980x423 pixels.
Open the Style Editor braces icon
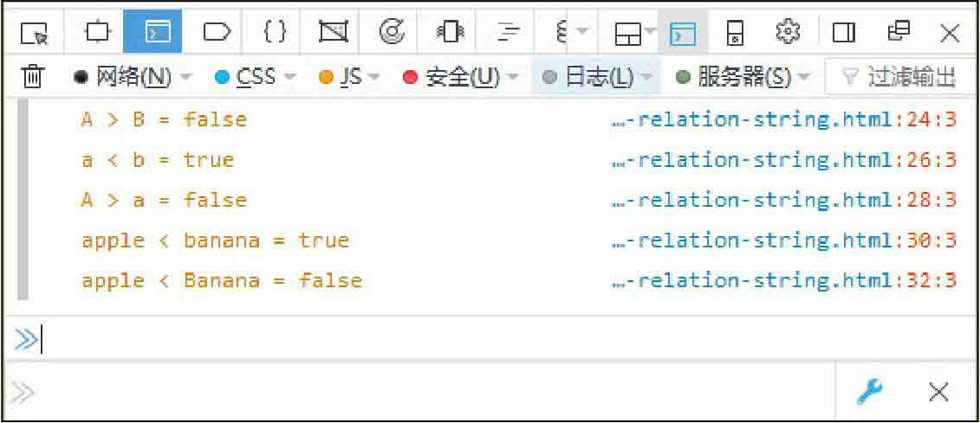pyautogui.click(x=276, y=32)
